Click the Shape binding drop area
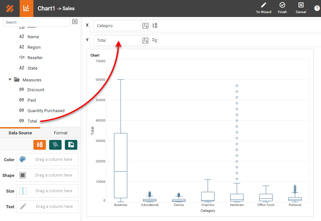 [x=47, y=175]
